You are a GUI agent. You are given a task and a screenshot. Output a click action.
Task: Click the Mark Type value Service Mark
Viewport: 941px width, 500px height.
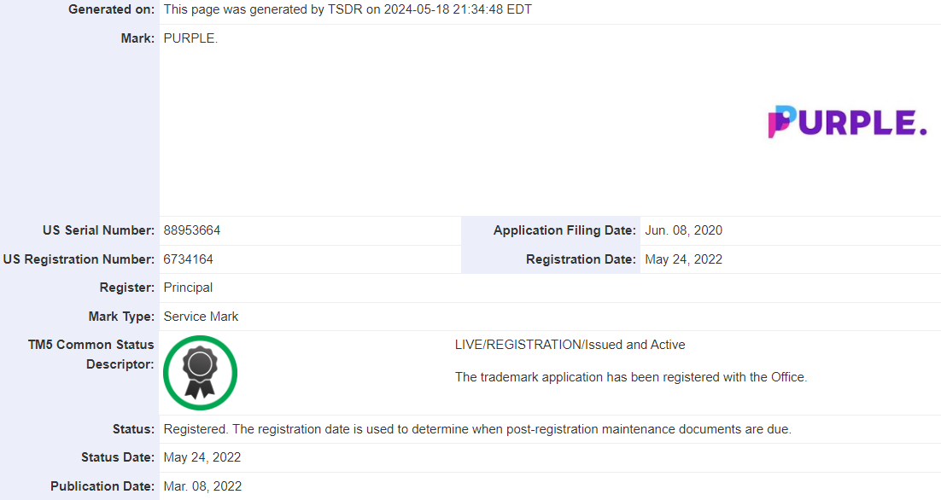[201, 316]
